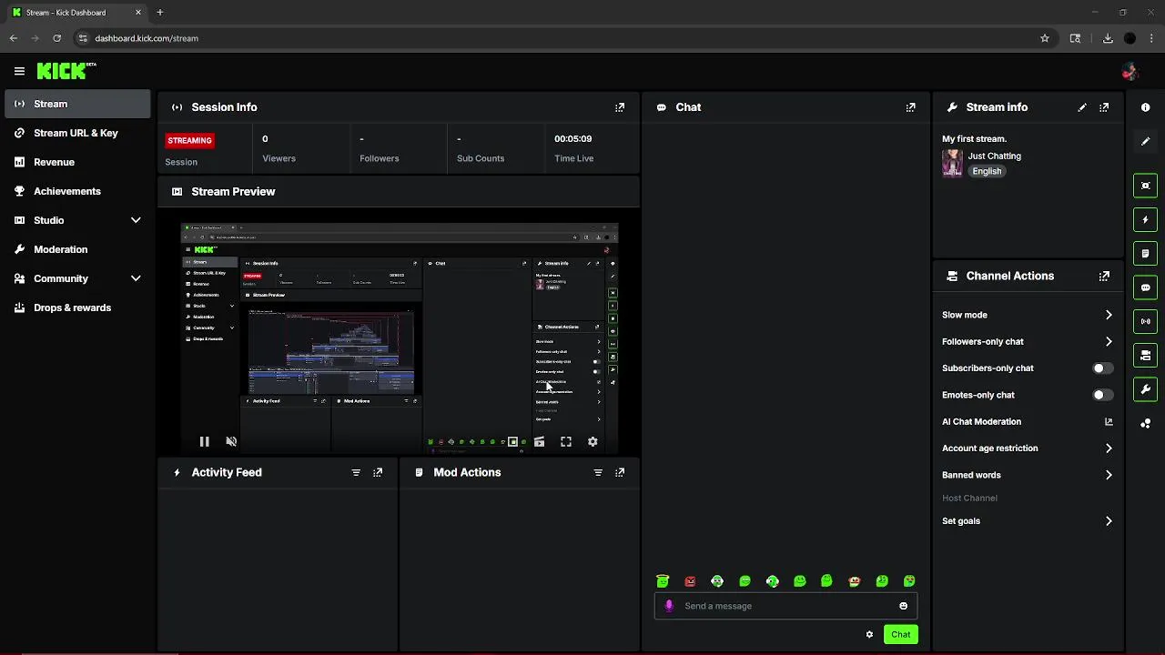Pop out the Activity Feed panel
Screen dimensions: 1165x655
click(378, 472)
